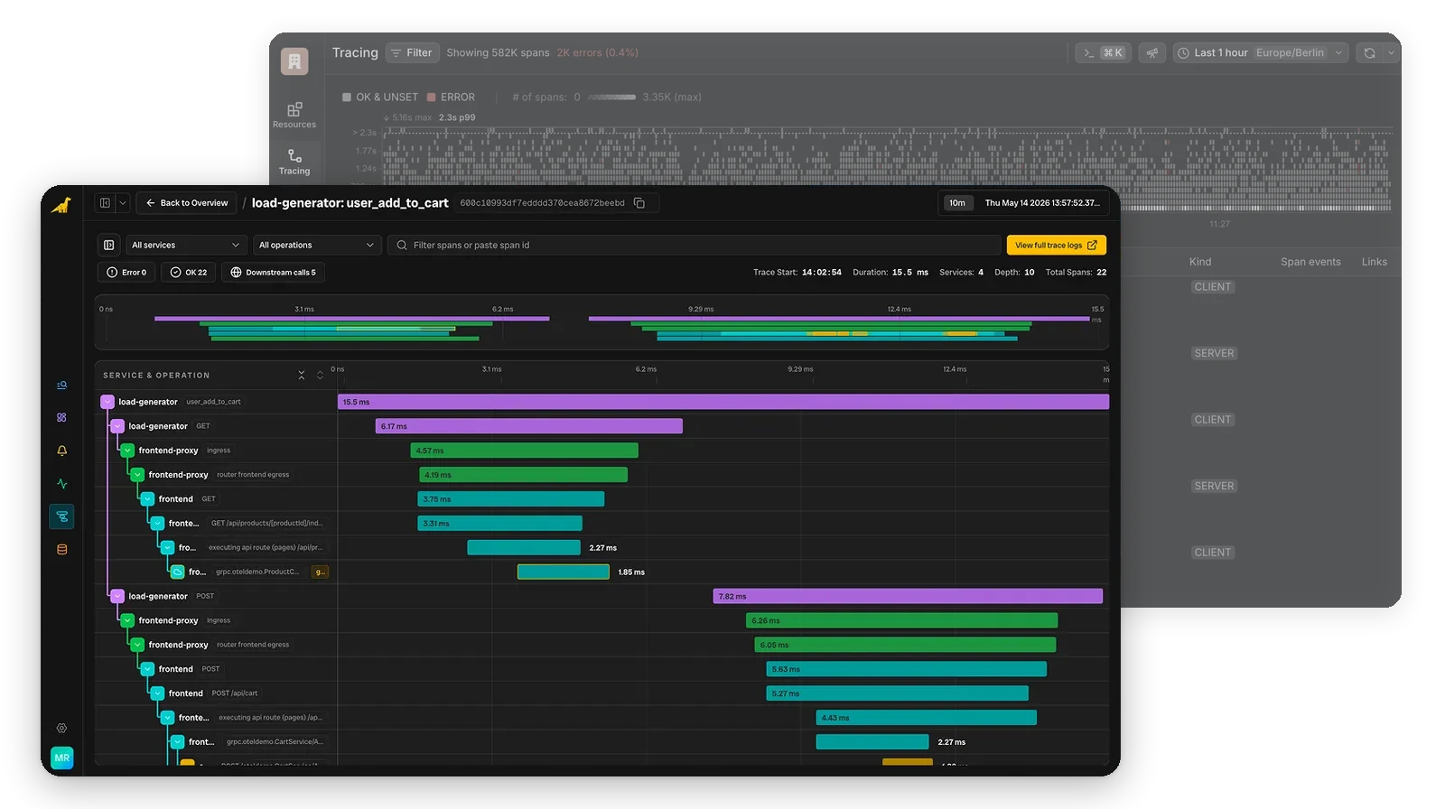
Task: Click the organization building icon in background window
Action: (294, 61)
